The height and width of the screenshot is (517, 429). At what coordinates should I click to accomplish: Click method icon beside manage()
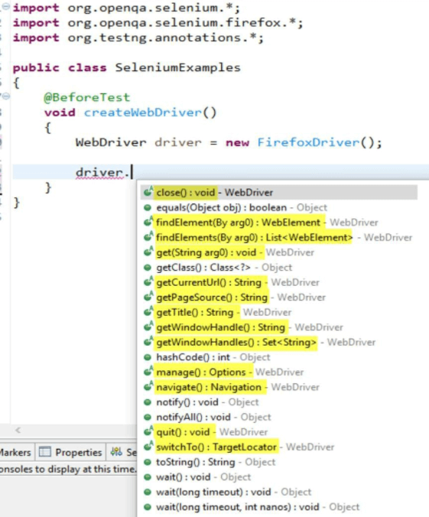pyautogui.click(x=148, y=371)
